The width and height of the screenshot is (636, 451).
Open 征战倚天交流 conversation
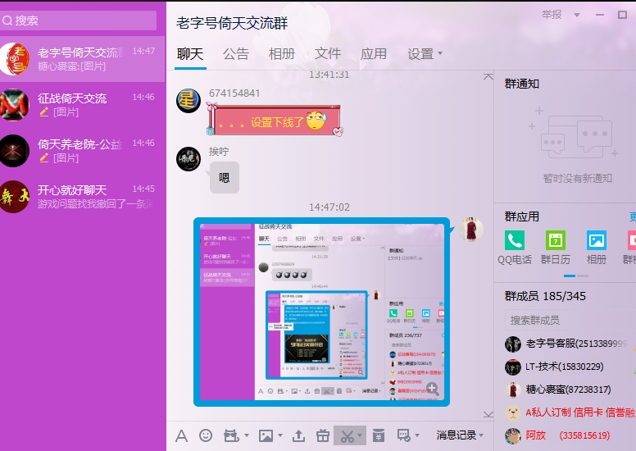[83, 105]
